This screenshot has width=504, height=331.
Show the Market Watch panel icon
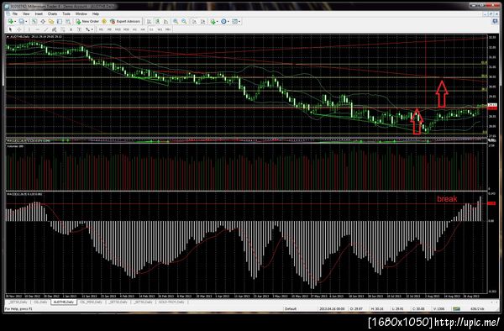click(x=34, y=21)
